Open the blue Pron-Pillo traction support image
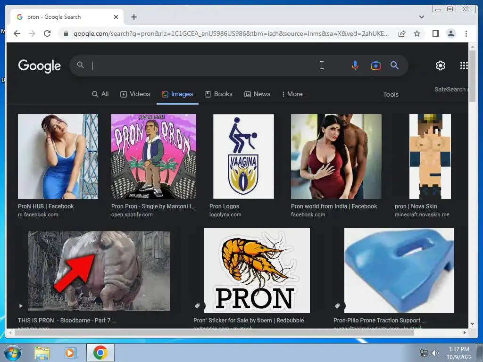The width and height of the screenshot is (483, 362). [399, 270]
